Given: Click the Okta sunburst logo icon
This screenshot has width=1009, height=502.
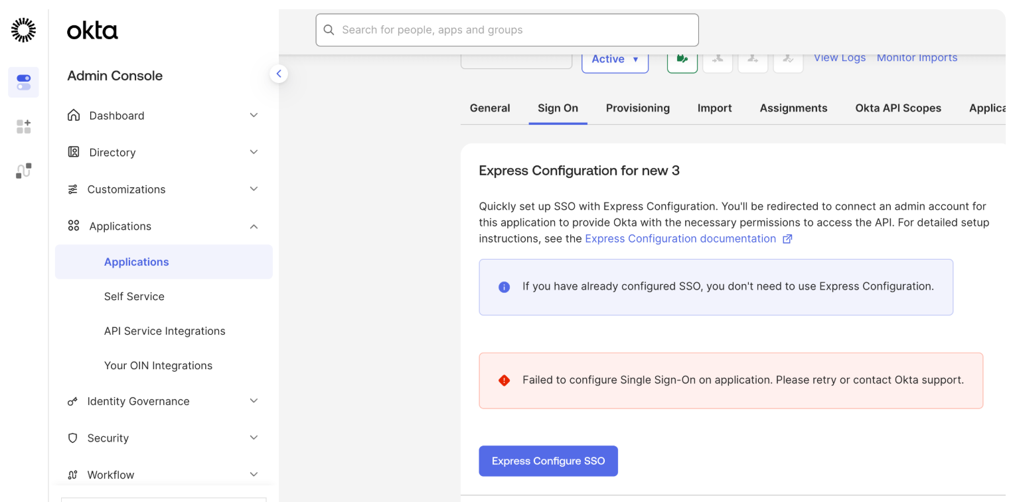Looking at the screenshot, I should (24, 30).
